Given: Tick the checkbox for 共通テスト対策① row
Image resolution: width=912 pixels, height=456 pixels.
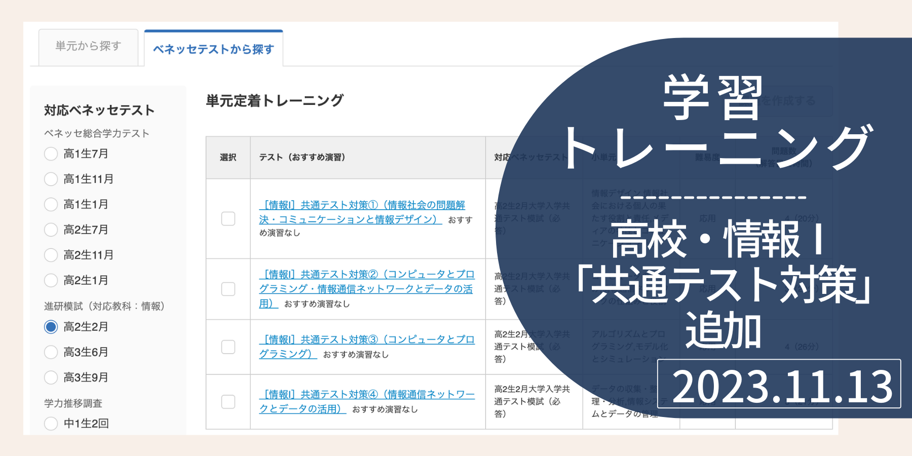Looking at the screenshot, I should pyautogui.click(x=228, y=219).
